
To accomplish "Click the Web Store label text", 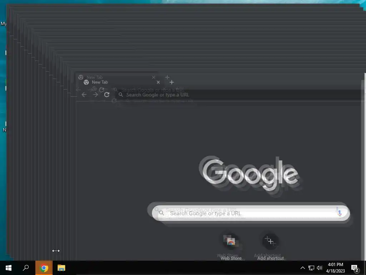I will point(231,258).
